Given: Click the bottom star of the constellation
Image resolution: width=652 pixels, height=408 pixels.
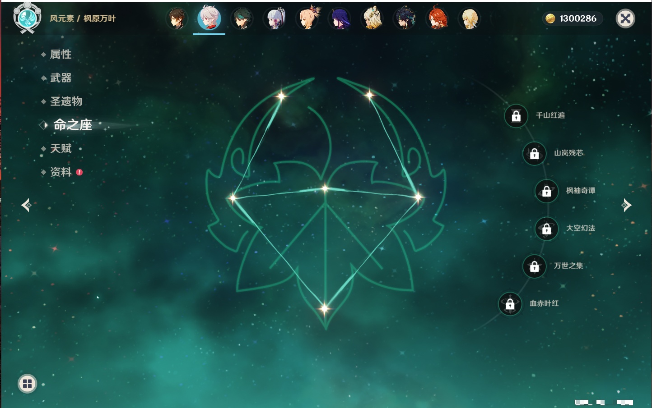Looking at the screenshot, I should click(x=324, y=309).
